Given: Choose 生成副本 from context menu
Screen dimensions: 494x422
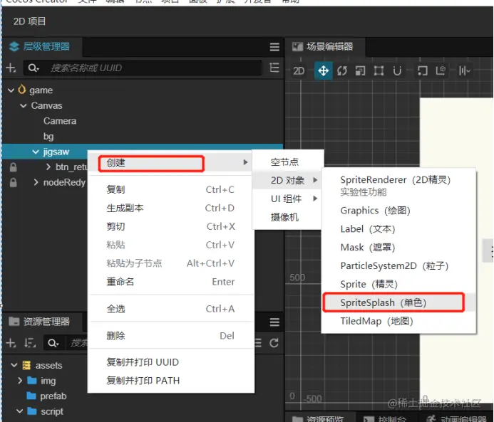Looking at the screenshot, I should click(x=171, y=208).
